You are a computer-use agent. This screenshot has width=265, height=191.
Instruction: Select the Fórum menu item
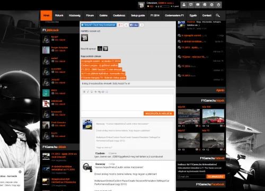(x=90, y=15)
